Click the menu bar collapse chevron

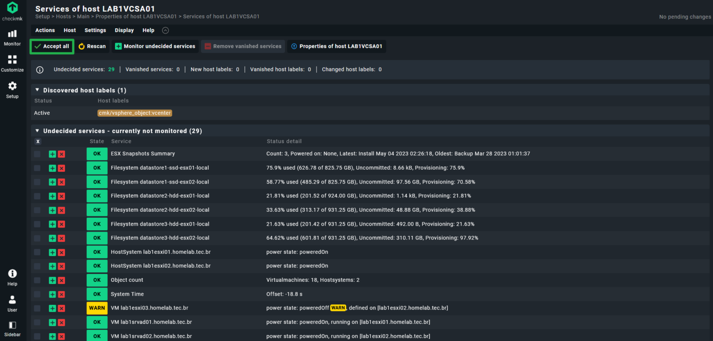[x=165, y=30]
